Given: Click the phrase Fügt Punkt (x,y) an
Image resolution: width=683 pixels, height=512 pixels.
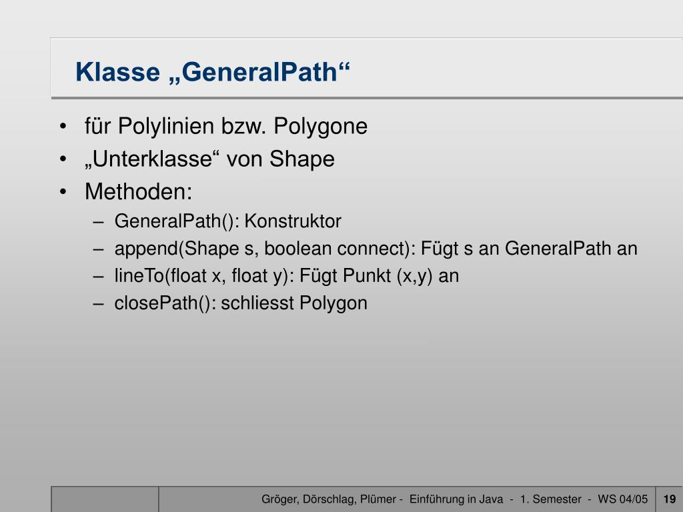Looking at the screenshot, I should [x=380, y=276].
